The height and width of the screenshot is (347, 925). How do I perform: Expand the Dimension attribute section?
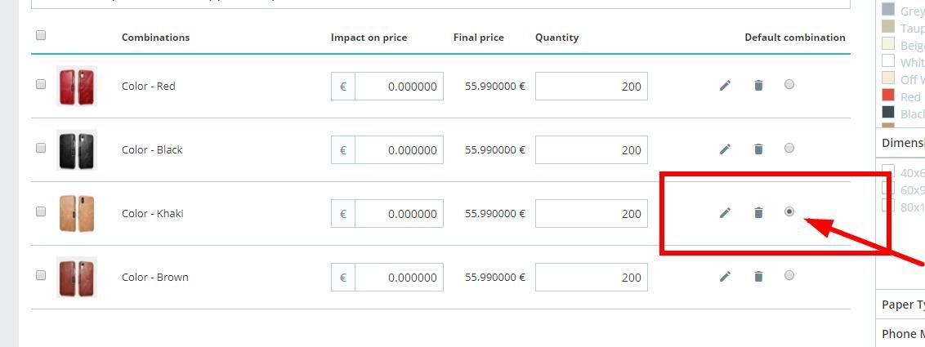click(x=902, y=143)
